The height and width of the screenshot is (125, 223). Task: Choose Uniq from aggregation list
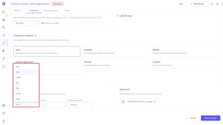click(x=26, y=99)
